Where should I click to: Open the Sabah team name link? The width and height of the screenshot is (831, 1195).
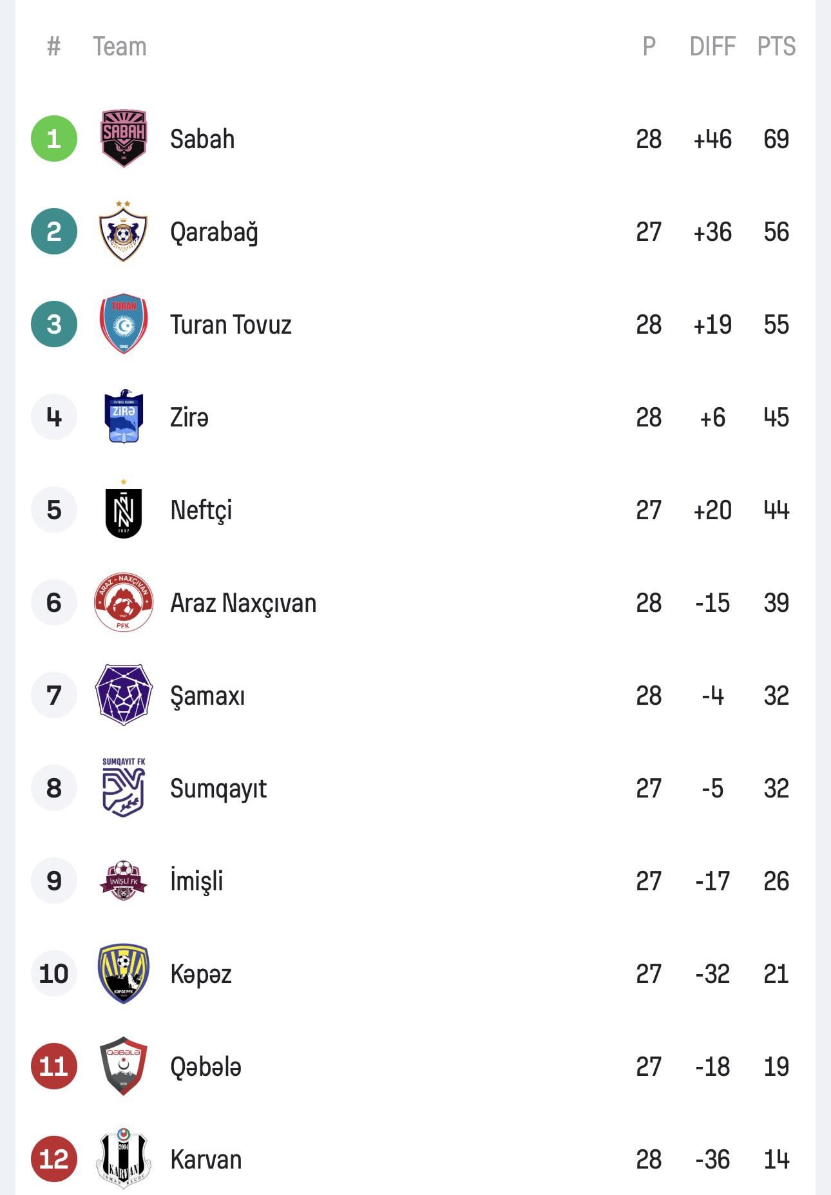[202, 139]
